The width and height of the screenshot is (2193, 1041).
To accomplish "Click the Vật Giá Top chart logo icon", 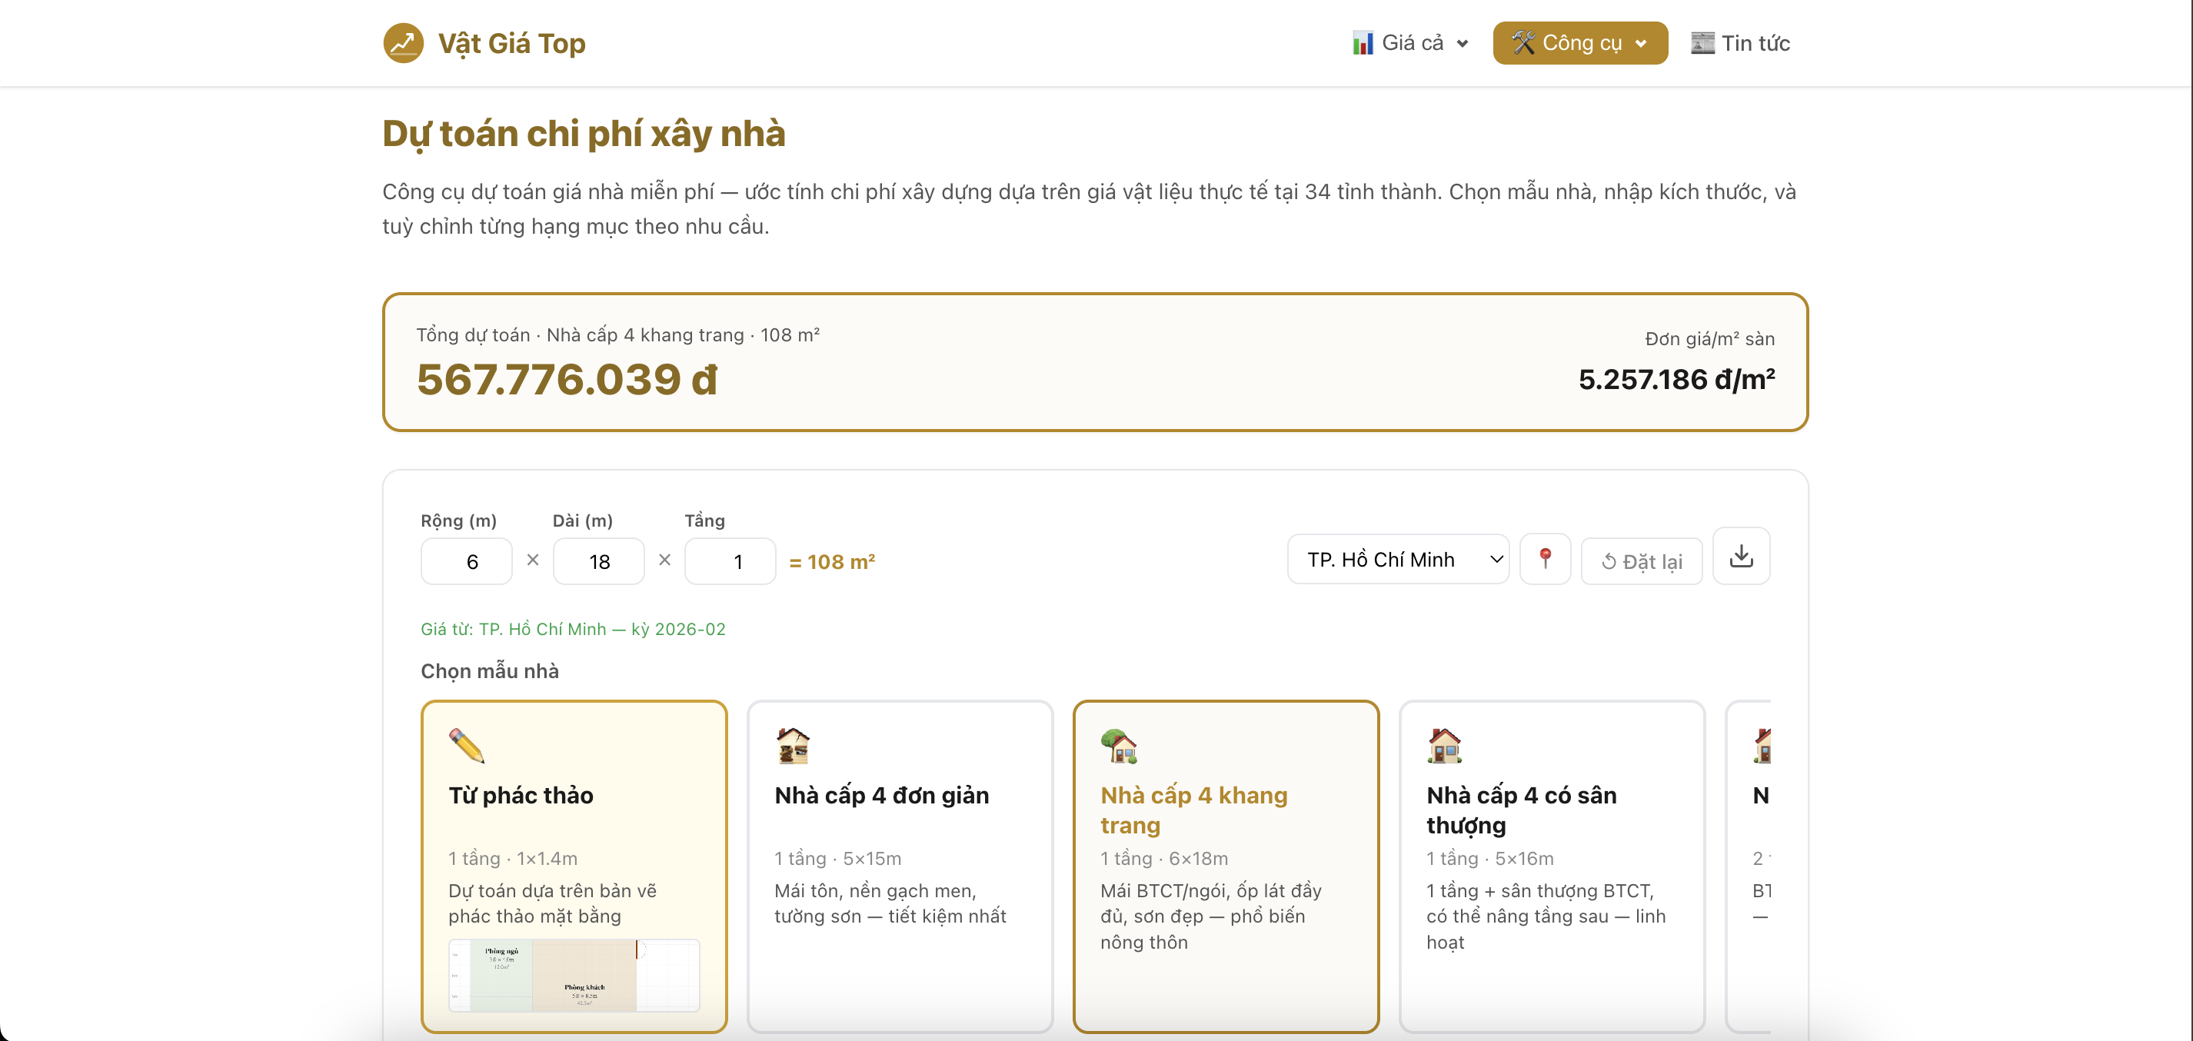I will (x=403, y=42).
